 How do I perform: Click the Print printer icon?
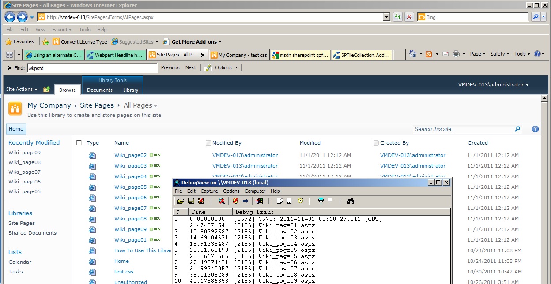(x=456, y=54)
